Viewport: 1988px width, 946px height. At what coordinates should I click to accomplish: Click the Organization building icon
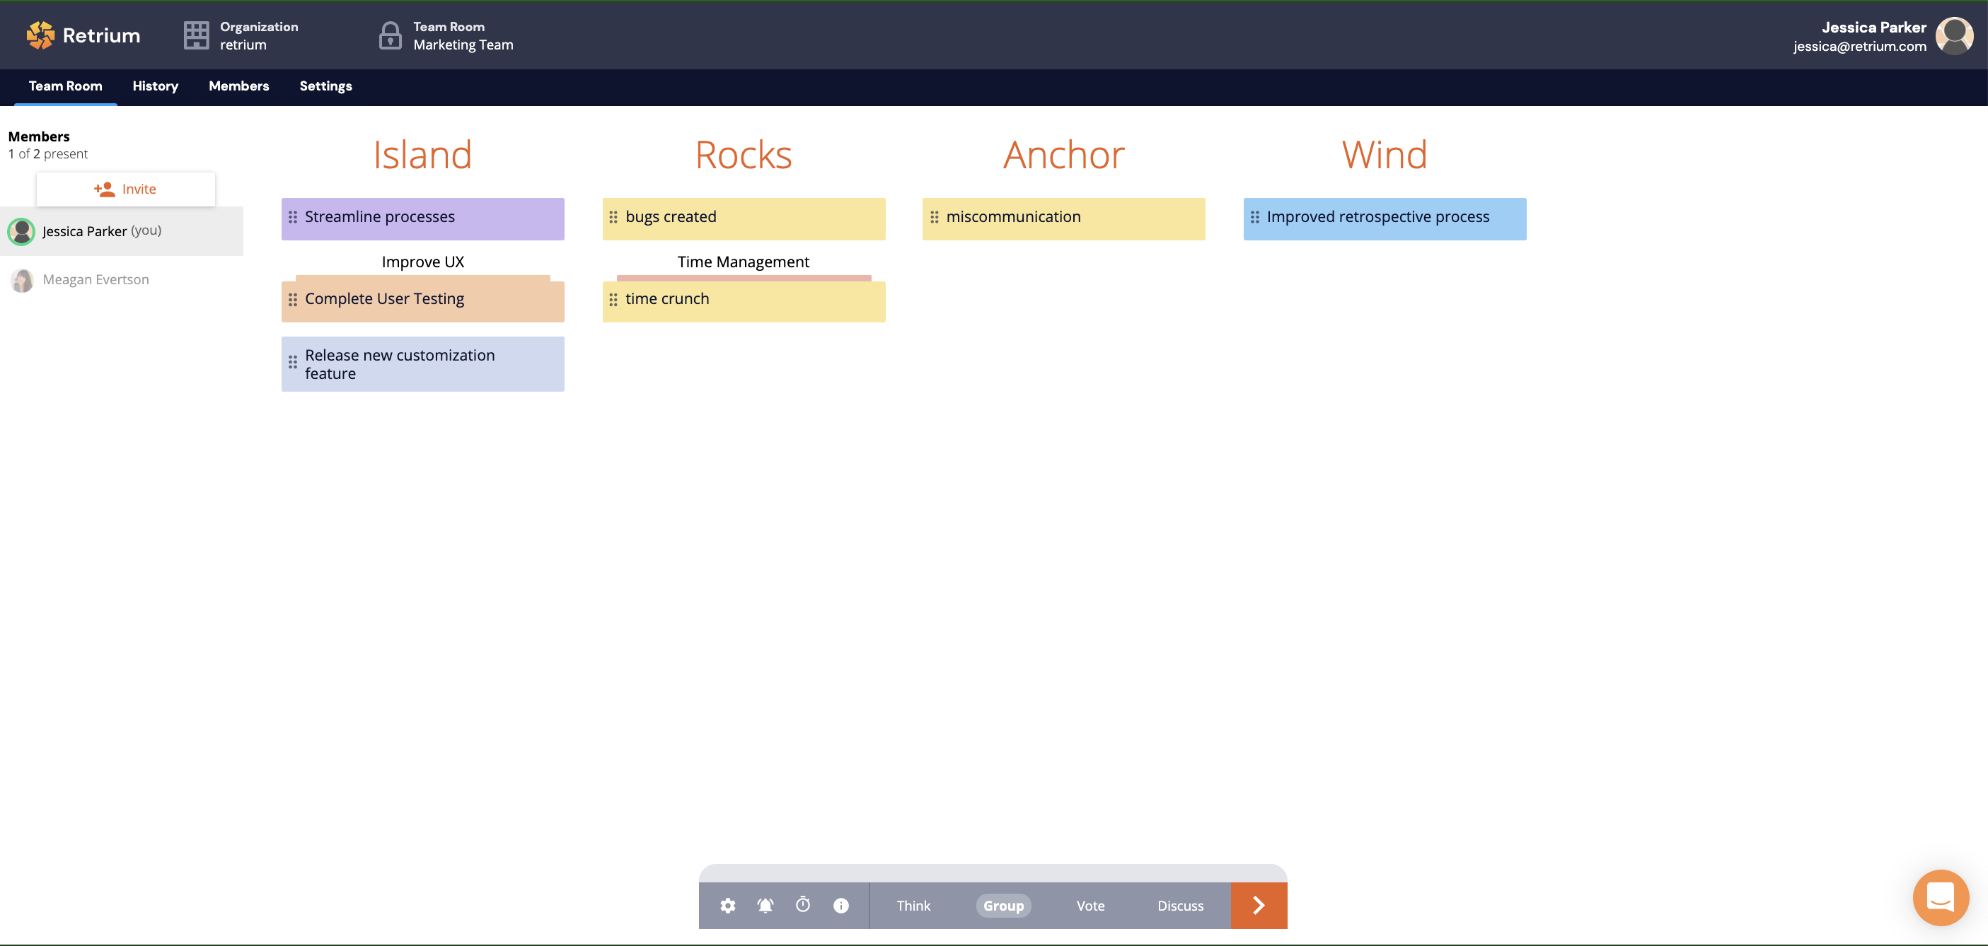pyautogui.click(x=196, y=35)
